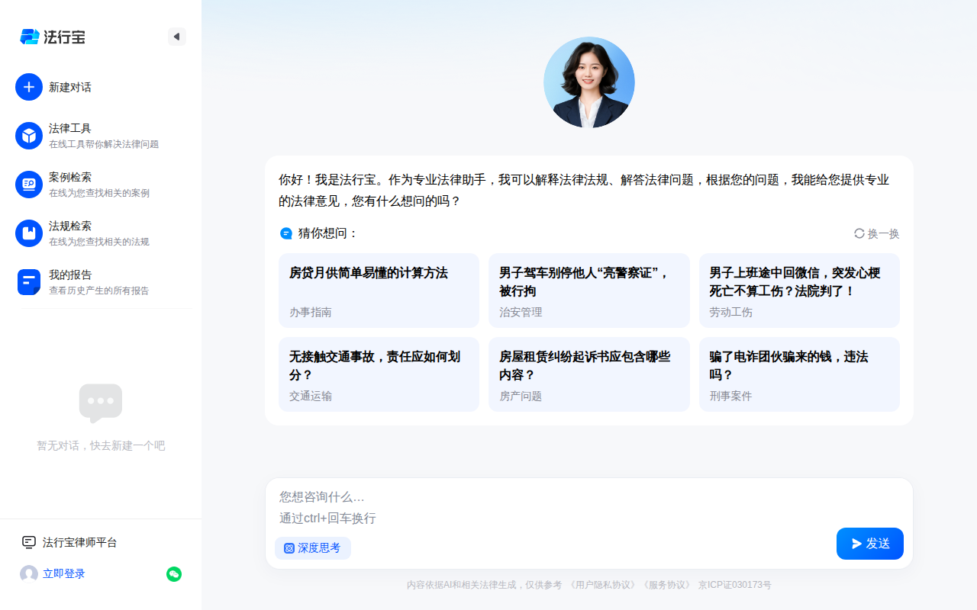Image resolution: width=977 pixels, height=610 pixels.
Task: Select the 新建对话 menu label
Action: [x=70, y=87]
